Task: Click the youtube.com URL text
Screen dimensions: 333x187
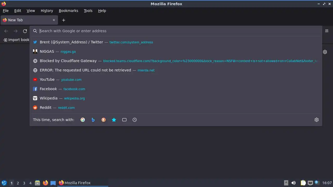Action: point(71,80)
